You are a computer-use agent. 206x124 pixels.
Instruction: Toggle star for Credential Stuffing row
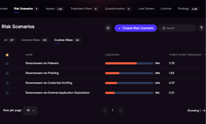7,83
